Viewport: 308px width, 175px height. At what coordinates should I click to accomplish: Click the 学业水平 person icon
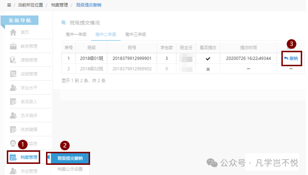coord(13,87)
